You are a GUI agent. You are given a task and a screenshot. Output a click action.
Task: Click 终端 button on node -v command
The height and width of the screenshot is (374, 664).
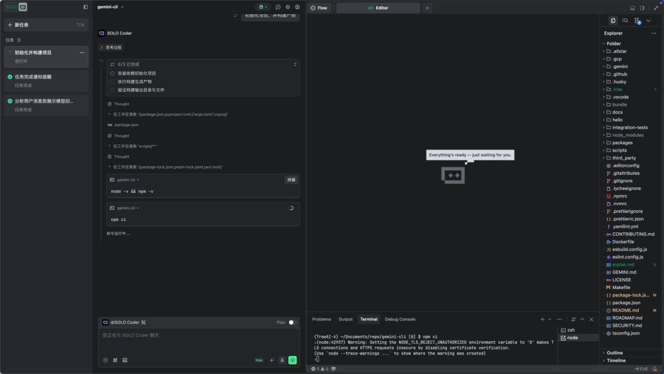point(291,180)
